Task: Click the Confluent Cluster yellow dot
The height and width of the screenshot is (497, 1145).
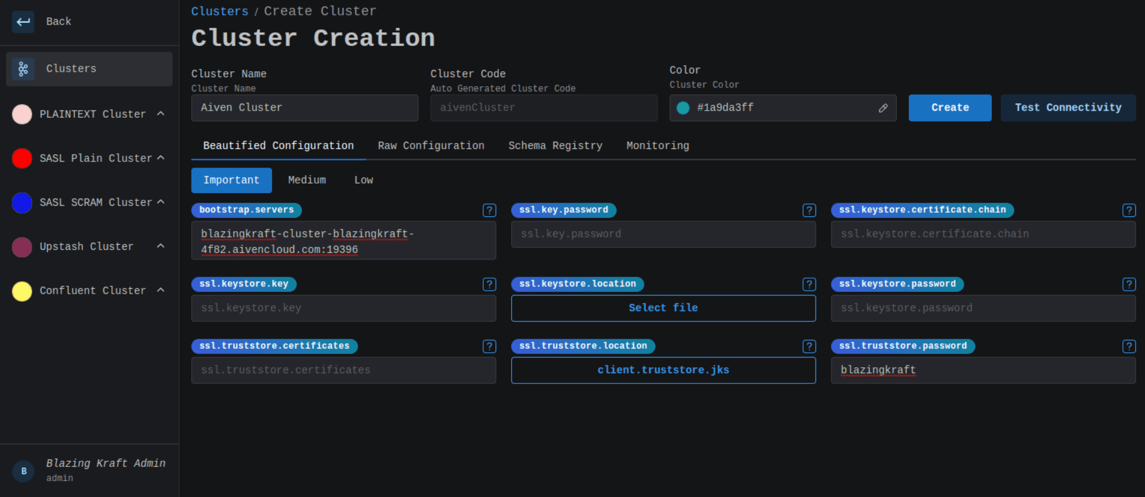Action: (x=22, y=291)
